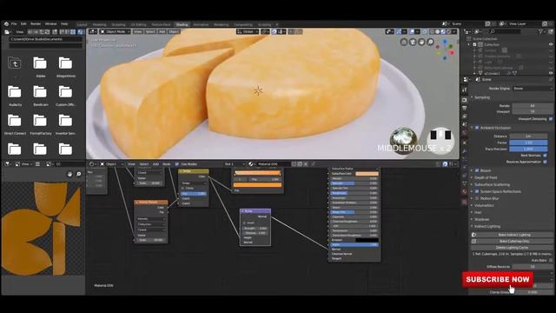This screenshot has width=556, height=313.
Task: Hide aConnect1 using its eye icon
Action: pyautogui.click(x=551, y=73)
